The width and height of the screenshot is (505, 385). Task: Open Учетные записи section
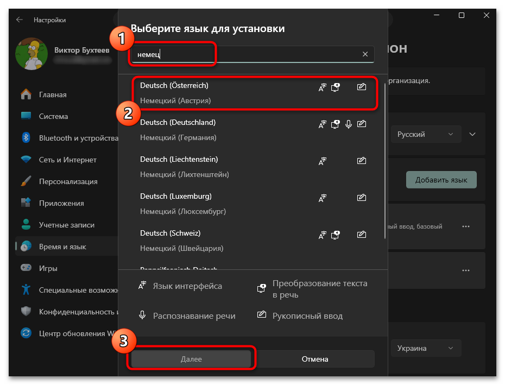(67, 225)
